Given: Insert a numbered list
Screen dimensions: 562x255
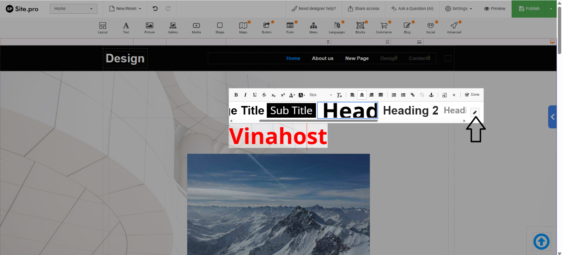Looking at the screenshot, I should click(394, 95).
